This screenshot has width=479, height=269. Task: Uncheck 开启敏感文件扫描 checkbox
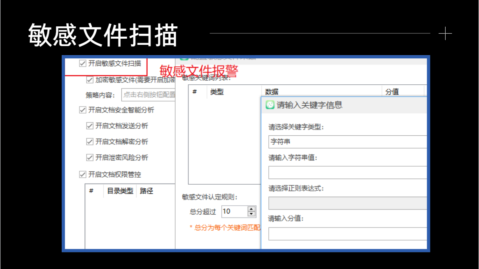[x=82, y=63]
